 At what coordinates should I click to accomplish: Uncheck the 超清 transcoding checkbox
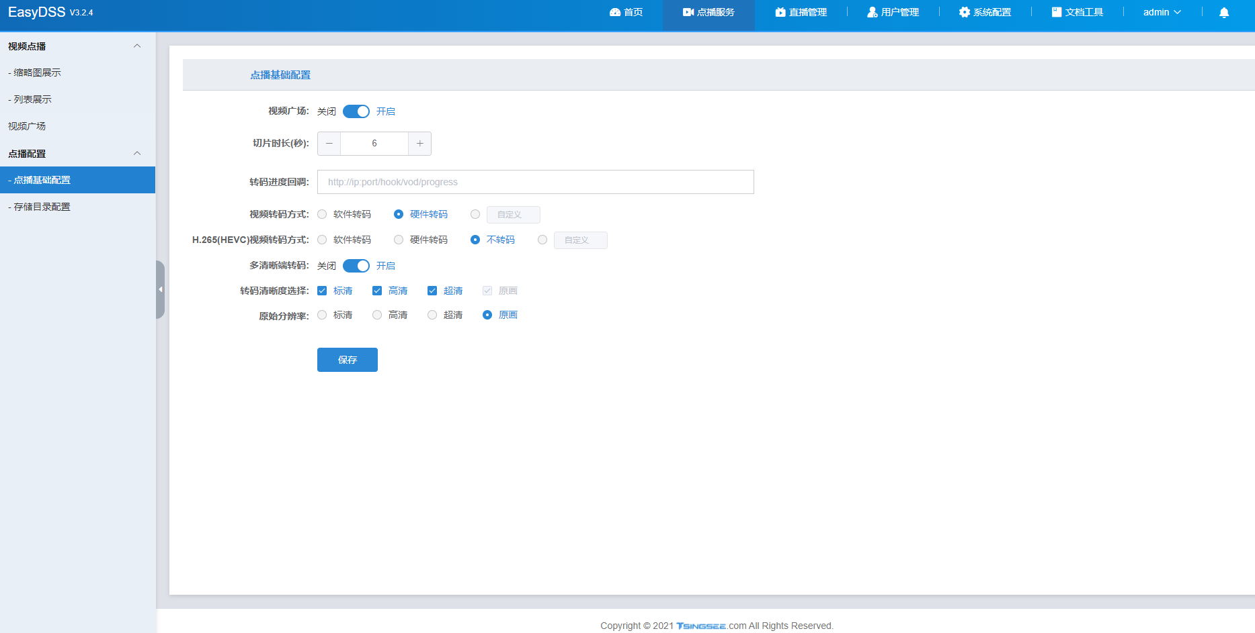[x=432, y=291]
